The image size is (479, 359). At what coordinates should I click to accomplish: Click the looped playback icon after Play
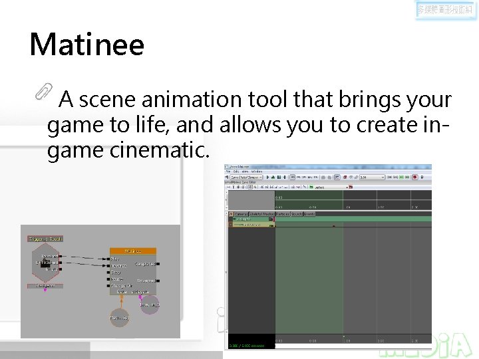[273, 178]
